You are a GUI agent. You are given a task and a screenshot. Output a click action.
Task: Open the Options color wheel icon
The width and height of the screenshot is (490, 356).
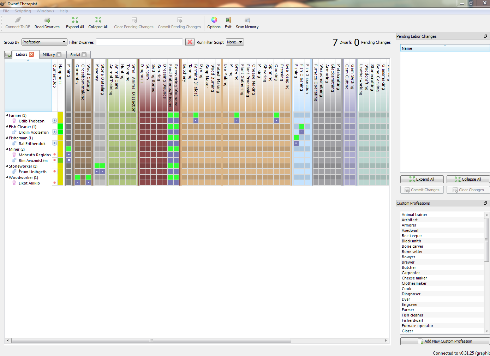click(214, 23)
